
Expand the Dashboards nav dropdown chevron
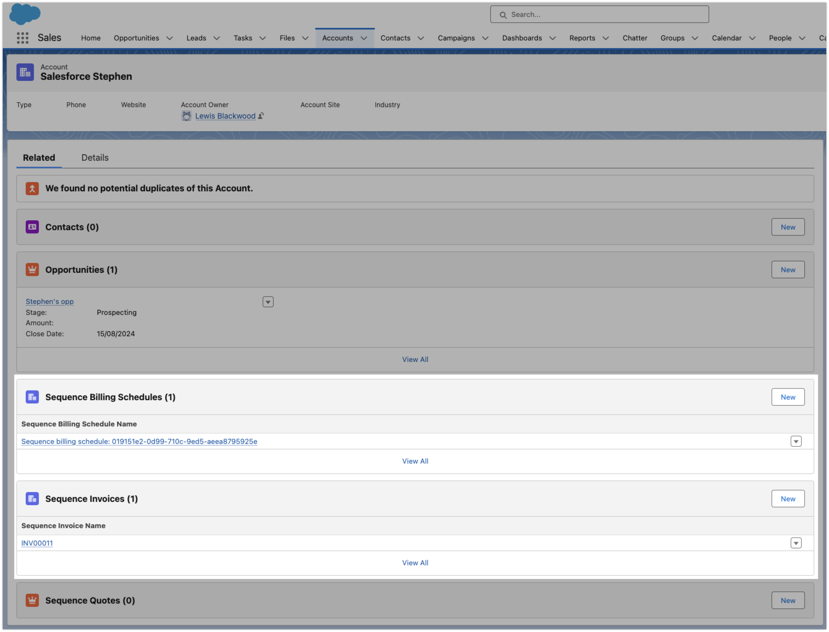(553, 38)
